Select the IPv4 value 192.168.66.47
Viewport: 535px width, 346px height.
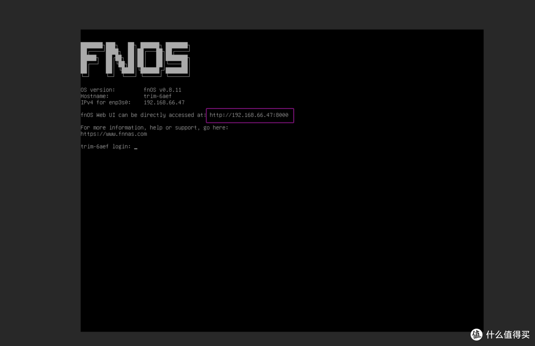pos(164,103)
